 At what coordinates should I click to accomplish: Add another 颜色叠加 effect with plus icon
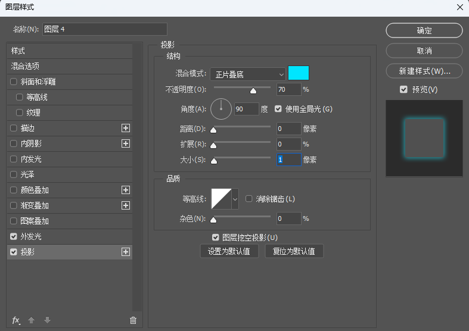coord(126,190)
